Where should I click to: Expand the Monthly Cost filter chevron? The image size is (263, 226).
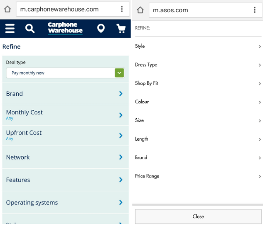(x=121, y=115)
